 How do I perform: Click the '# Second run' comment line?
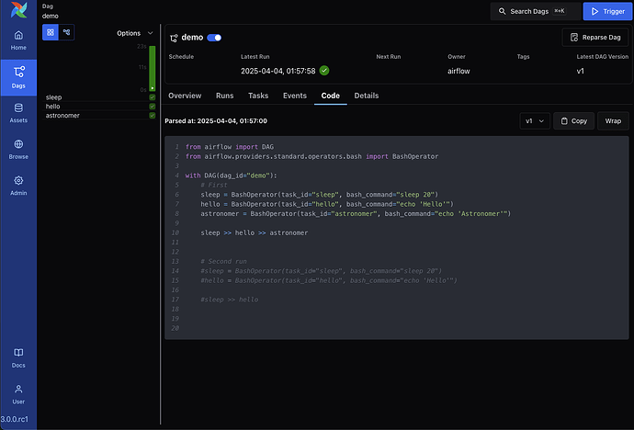(223, 262)
